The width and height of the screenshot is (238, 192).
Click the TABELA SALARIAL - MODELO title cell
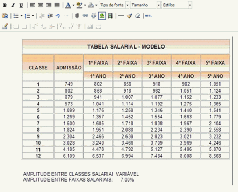(126, 47)
